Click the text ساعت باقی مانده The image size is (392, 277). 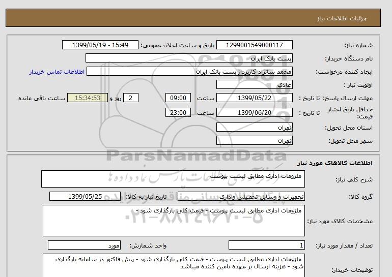(42, 98)
